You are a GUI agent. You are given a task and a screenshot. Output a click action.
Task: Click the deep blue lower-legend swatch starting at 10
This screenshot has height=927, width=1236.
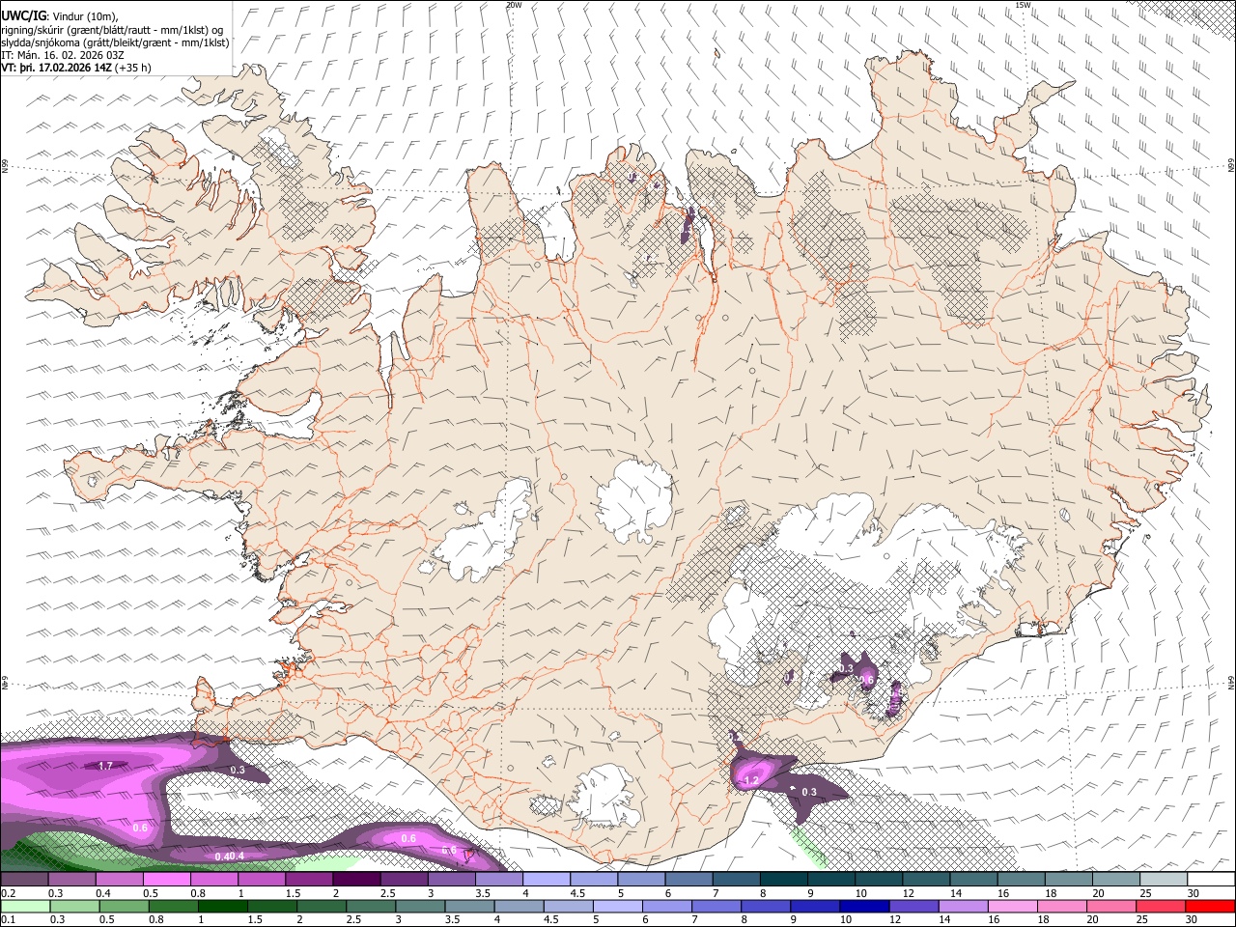point(865,907)
